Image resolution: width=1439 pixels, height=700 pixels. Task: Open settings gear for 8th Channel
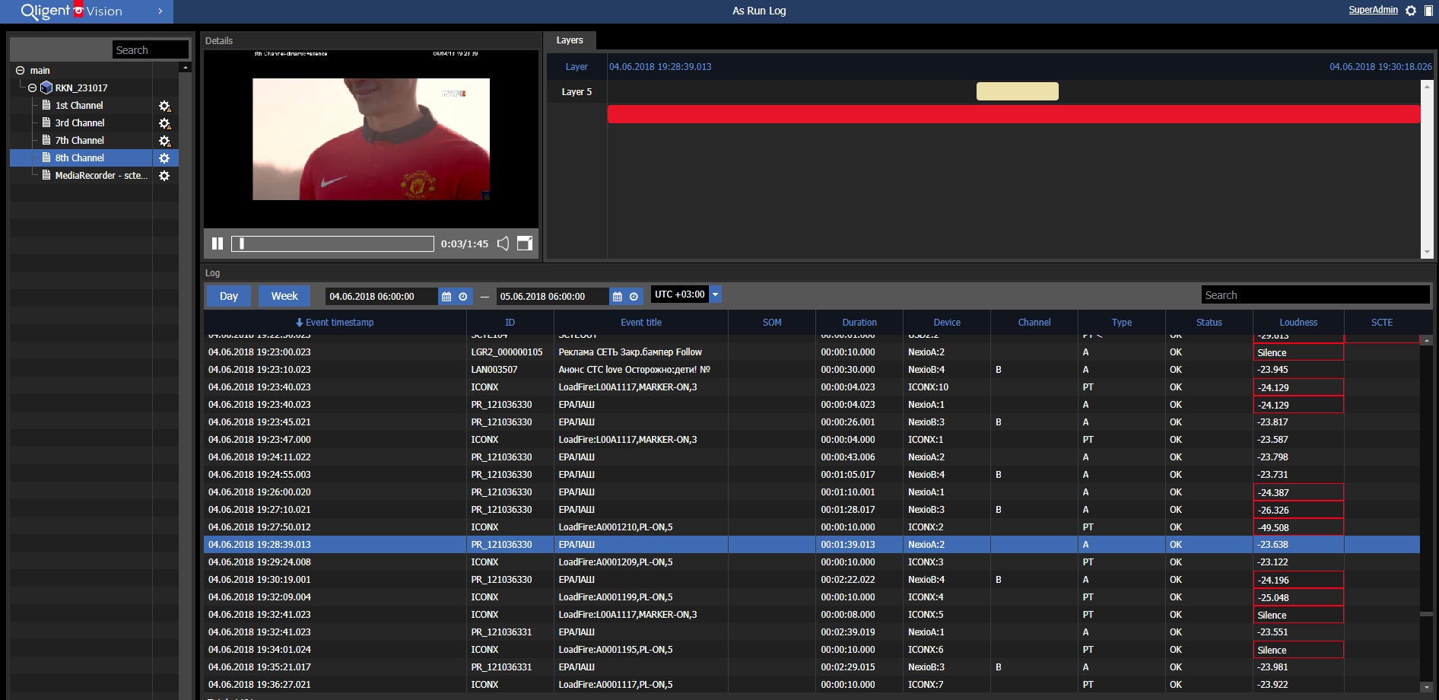[164, 158]
